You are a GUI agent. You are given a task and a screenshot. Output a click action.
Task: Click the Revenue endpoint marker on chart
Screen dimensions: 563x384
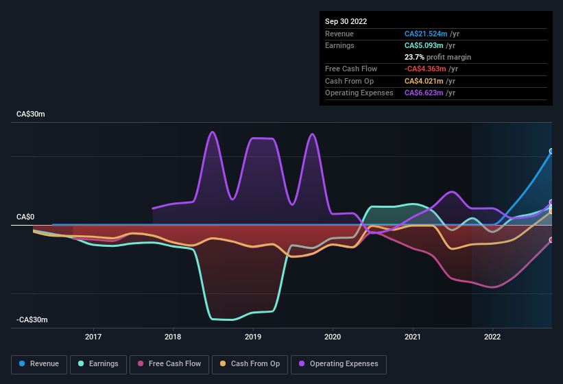tap(551, 151)
